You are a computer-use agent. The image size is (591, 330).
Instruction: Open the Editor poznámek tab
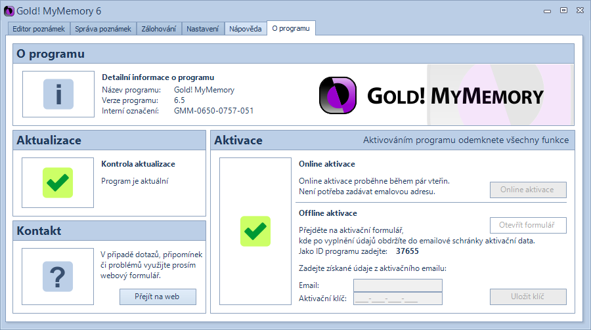point(39,29)
